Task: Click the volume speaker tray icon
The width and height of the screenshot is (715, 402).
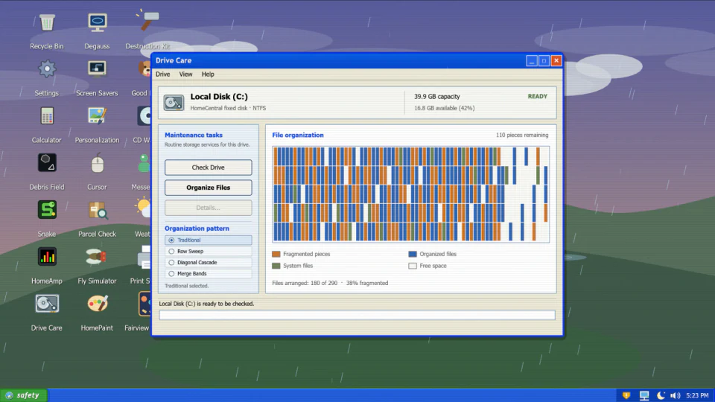Action: (x=676, y=395)
